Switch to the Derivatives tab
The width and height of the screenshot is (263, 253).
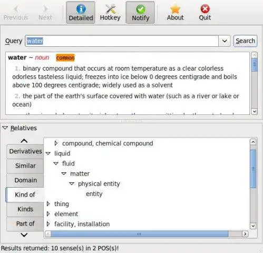[x=25, y=151]
